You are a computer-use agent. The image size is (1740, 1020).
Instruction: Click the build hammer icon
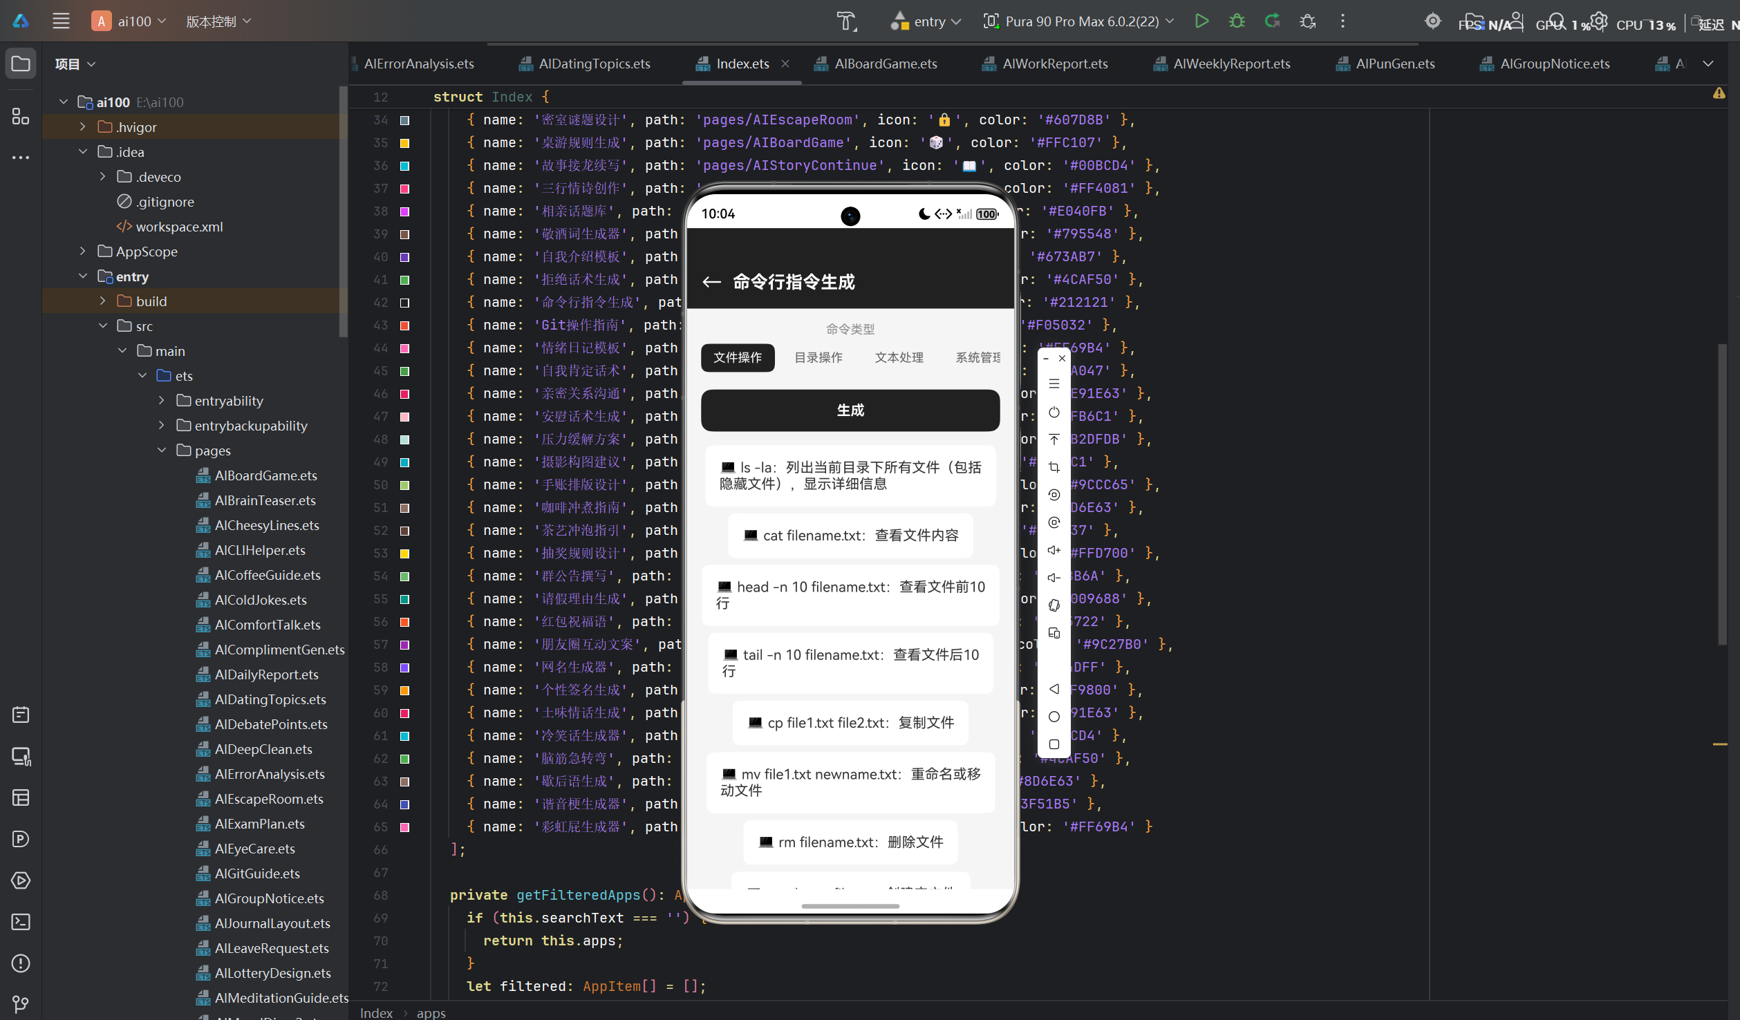[847, 21]
